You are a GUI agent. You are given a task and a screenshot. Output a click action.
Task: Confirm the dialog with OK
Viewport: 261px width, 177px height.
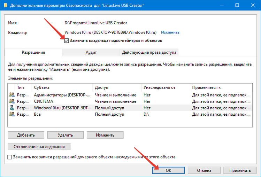tap(168, 170)
